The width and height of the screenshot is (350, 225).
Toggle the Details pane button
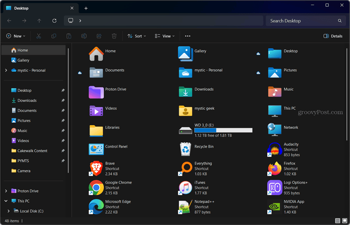tap(333, 36)
